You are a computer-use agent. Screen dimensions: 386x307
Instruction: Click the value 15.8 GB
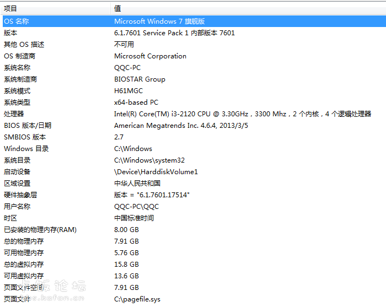point(126,264)
